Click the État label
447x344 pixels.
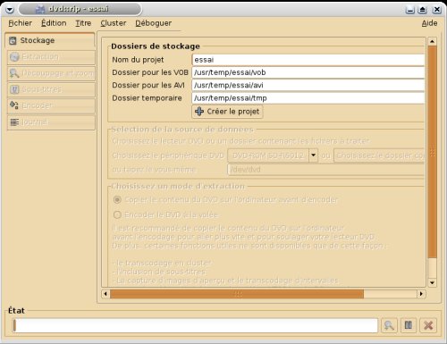coord(16,311)
